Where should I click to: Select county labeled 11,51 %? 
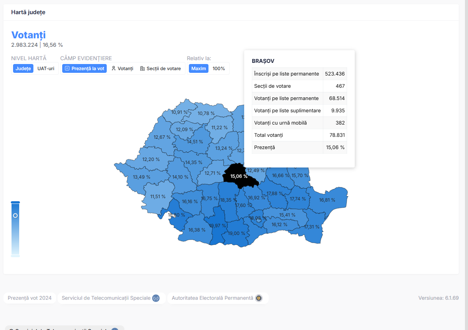click(x=158, y=196)
